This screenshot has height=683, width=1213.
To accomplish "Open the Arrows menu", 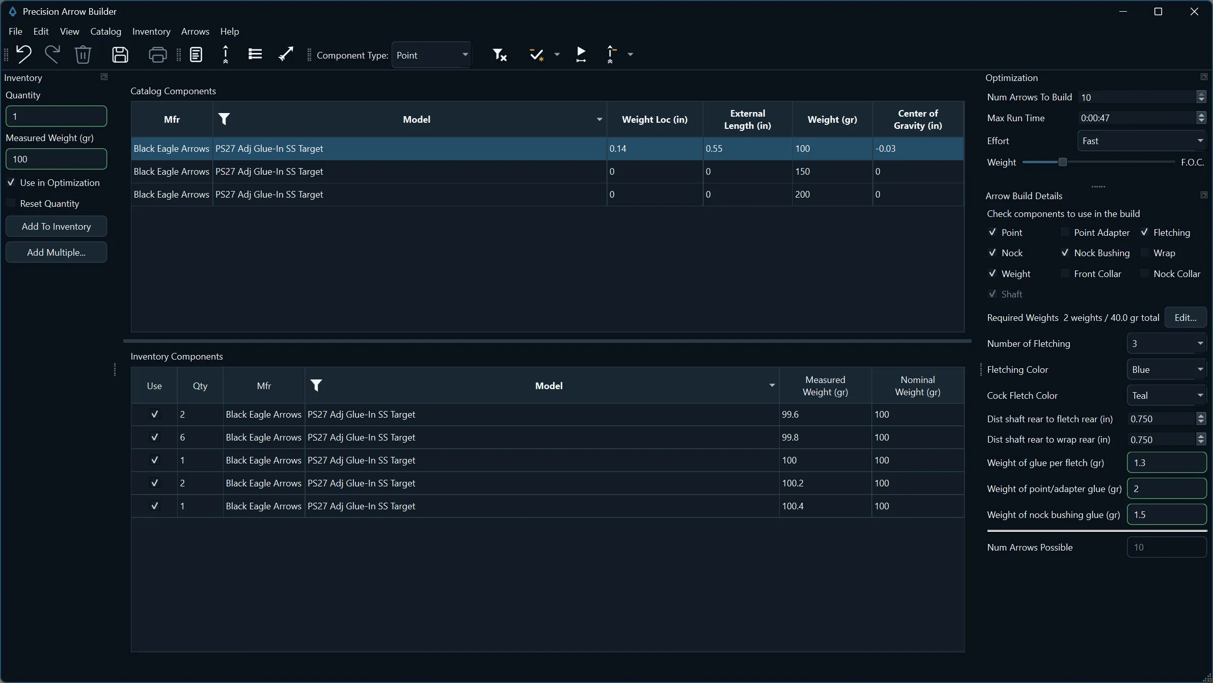I will click(195, 32).
